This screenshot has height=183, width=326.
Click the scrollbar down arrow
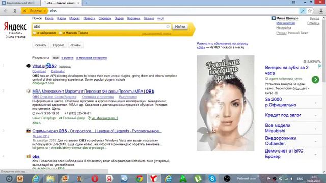(x=324, y=172)
